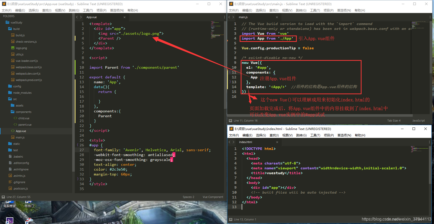
Task: Open .gitignore file in sidebar
Action: tap(19, 182)
